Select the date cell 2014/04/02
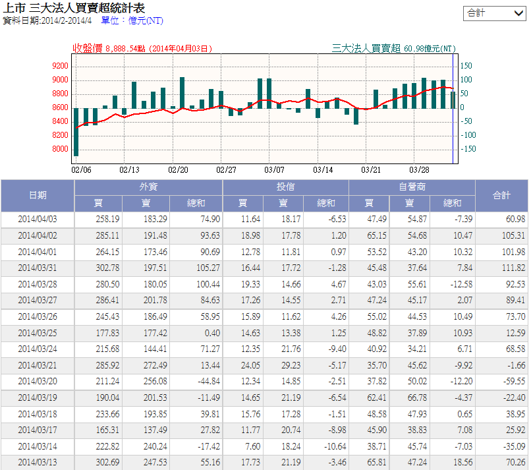The image size is (531, 470). click(x=38, y=235)
